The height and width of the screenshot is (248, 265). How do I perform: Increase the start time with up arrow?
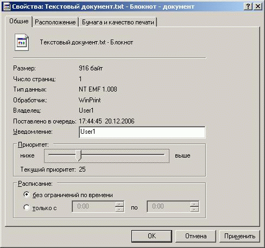click(119, 204)
